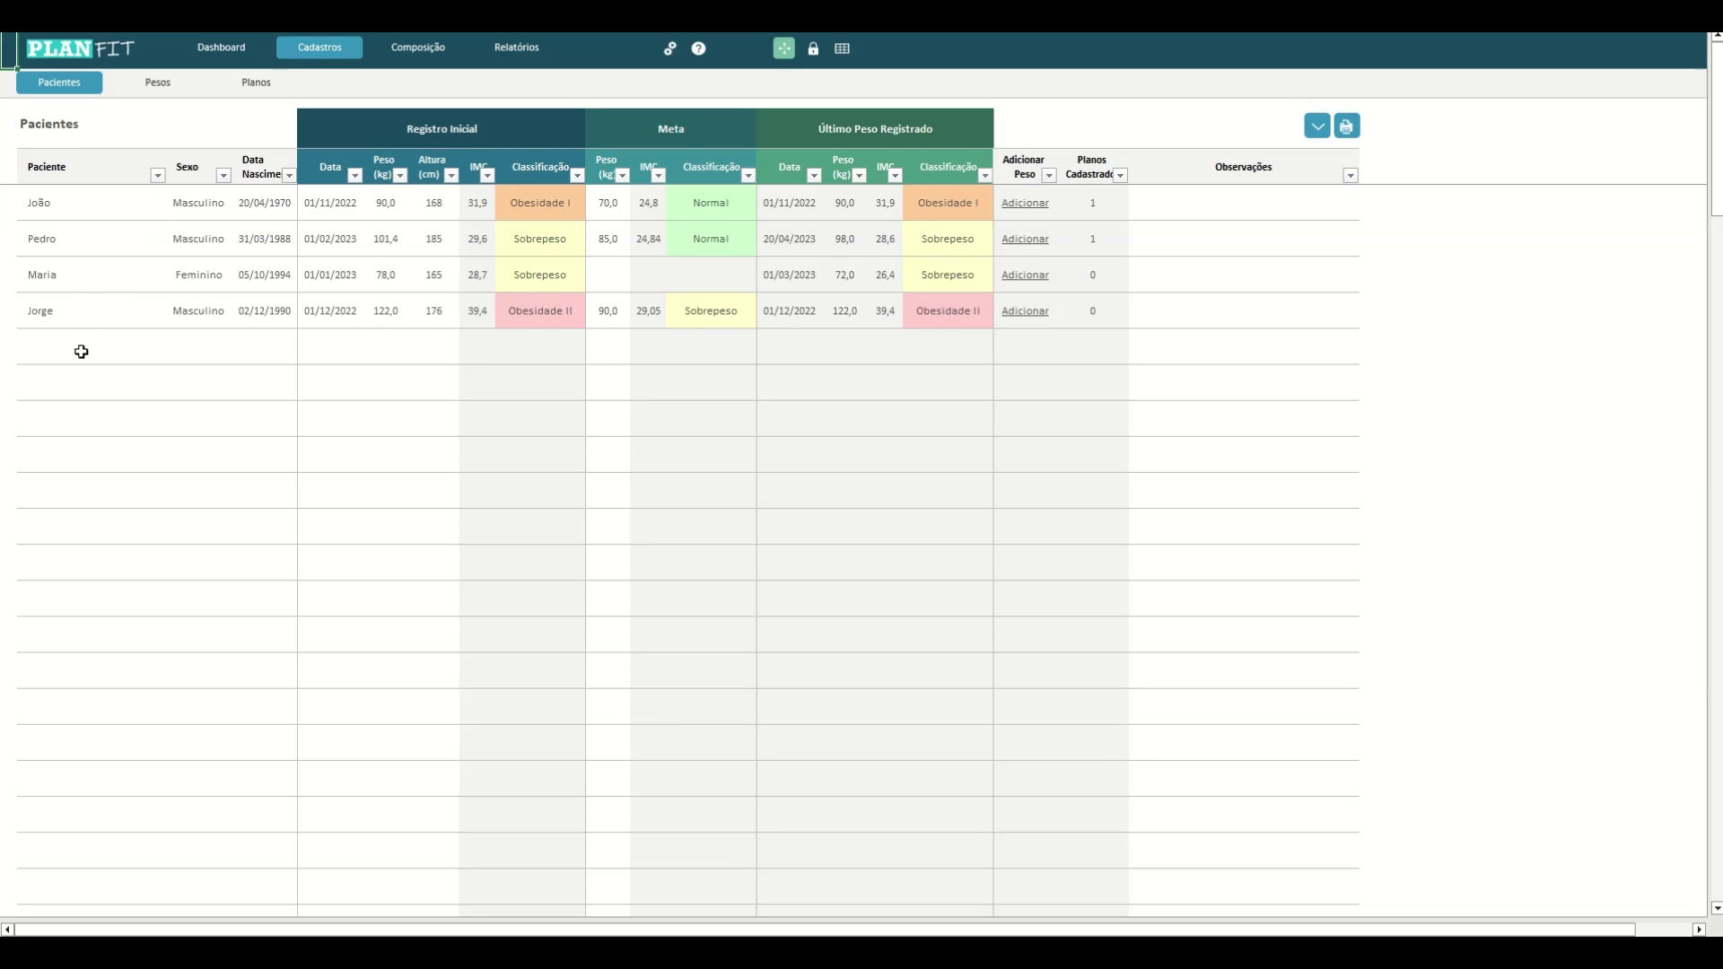Expand the Planos Cadastrados filter arrow
Viewport: 1723px width, 969px height.
click(x=1120, y=176)
